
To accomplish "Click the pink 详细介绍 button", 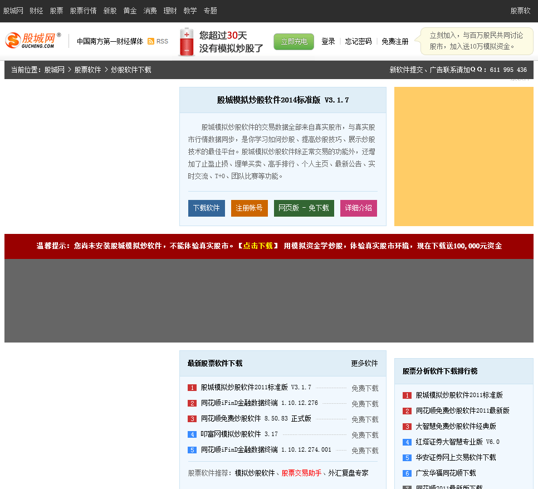I will 359,208.
